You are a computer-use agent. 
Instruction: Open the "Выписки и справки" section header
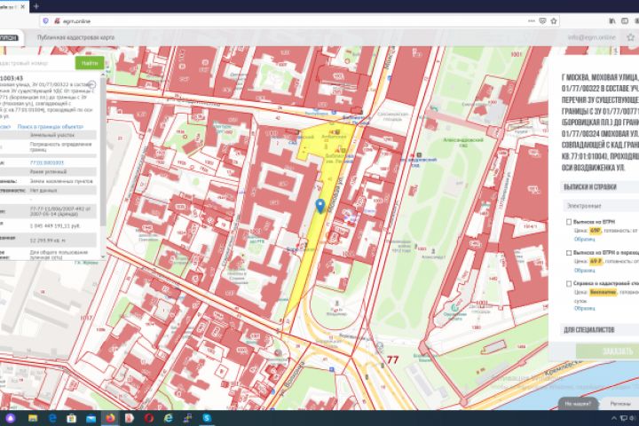tap(590, 186)
